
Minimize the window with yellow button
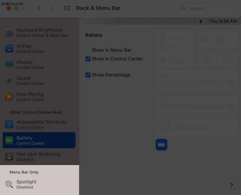pos(16,8)
